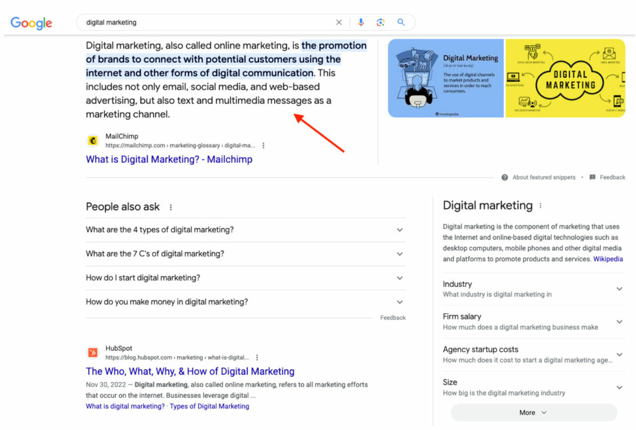Open the "Types of Digital Marketing" sitelink
The width and height of the screenshot is (636, 430).
tap(209, 406)
